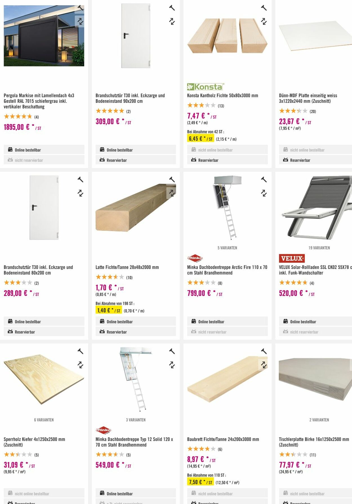Click hammer icon on Latte Fichte/Tanne card
The image size is (352, 504).
coord(172,179)
